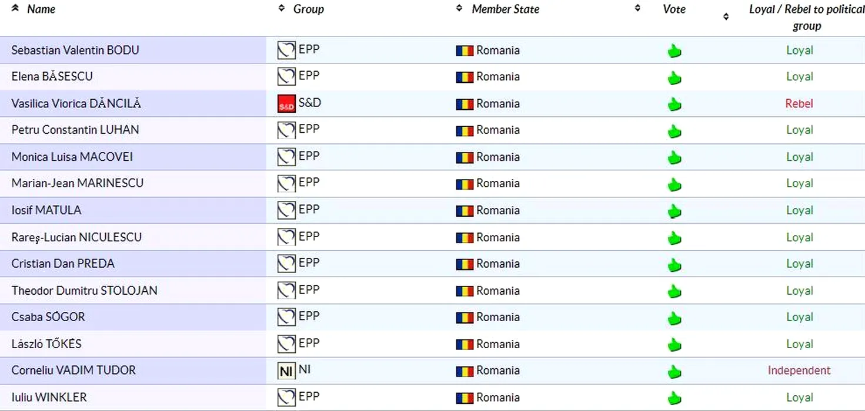Image resolution: width=865 pixels, height=411 pixels.
Task: Click the Rebel status label
Action: click(799, 104)
